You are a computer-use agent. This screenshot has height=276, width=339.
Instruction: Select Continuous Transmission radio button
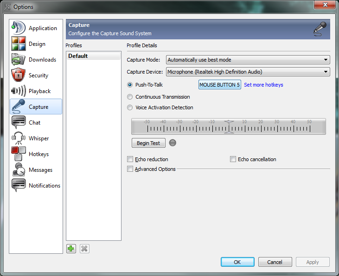coord(130,97)
